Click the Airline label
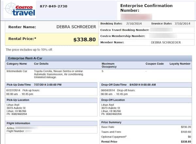This screenshot has height=144, width=196. 11,128
